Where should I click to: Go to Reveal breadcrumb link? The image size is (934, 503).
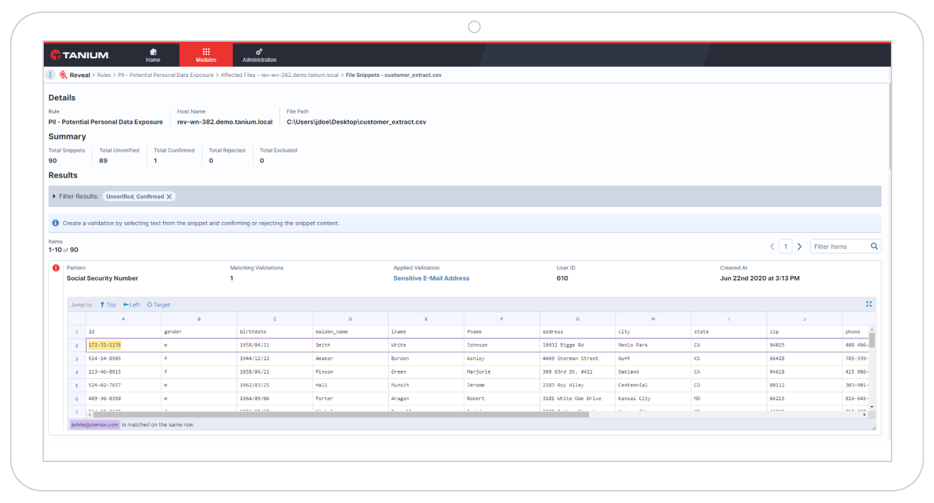point(80,75)
